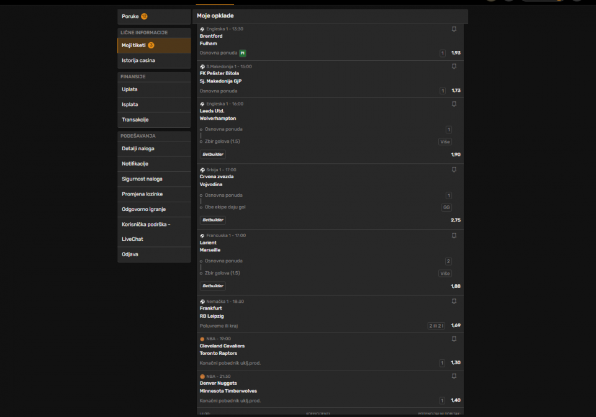Toggle alert bell for Lorient vs Marseille
596x417 pixels.
click(x=454, y=236)
